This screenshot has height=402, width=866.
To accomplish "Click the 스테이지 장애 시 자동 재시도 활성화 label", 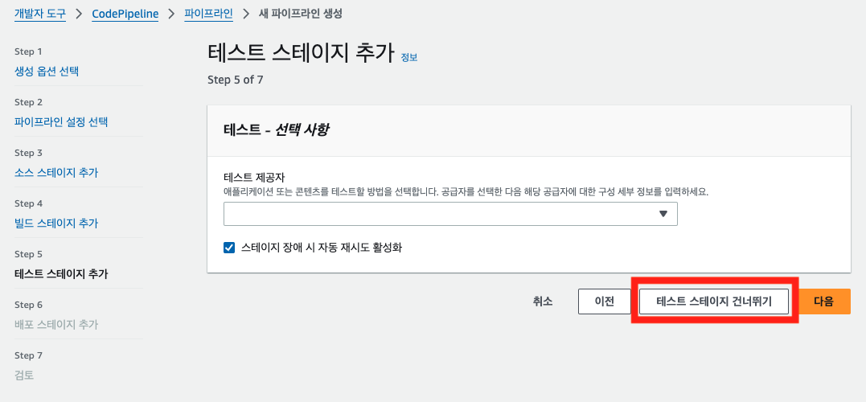I will (x=322, y=248).
